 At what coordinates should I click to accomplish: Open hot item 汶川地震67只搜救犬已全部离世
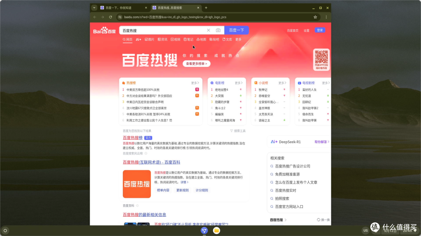(x=147, y=108)
